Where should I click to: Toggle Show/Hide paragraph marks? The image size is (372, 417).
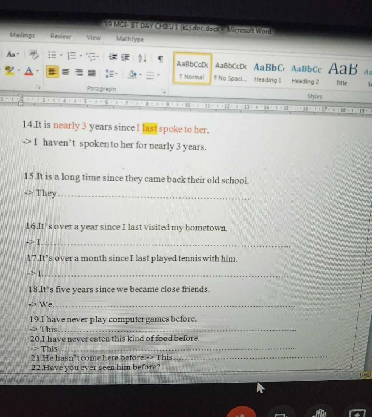click(160, 59)
